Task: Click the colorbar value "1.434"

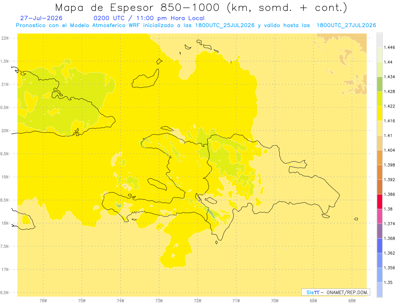Action: coord(390,77)
